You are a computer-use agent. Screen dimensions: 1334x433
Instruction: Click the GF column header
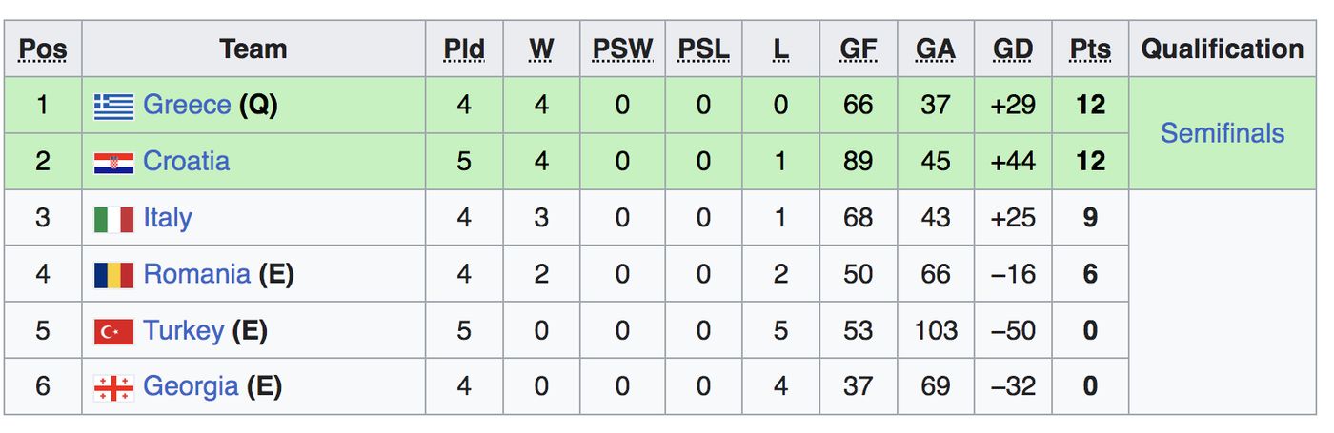point(858,49)
